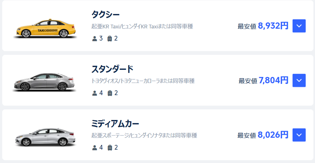Click the 8,026円 medium car price
The width and height of the screenshot is (315, 163).
tap(273, 135)
